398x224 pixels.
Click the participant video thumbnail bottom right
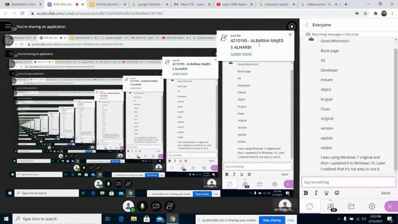tap(285, 205)
